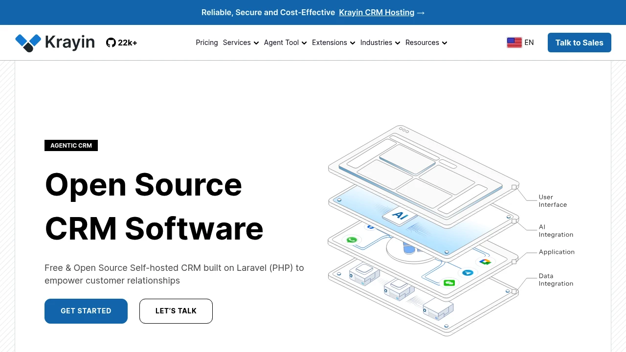This screenshot has height=352, width=626.
Task: Click the Reliable, Secure and Cost-Effective banner text
Action: 268,12
